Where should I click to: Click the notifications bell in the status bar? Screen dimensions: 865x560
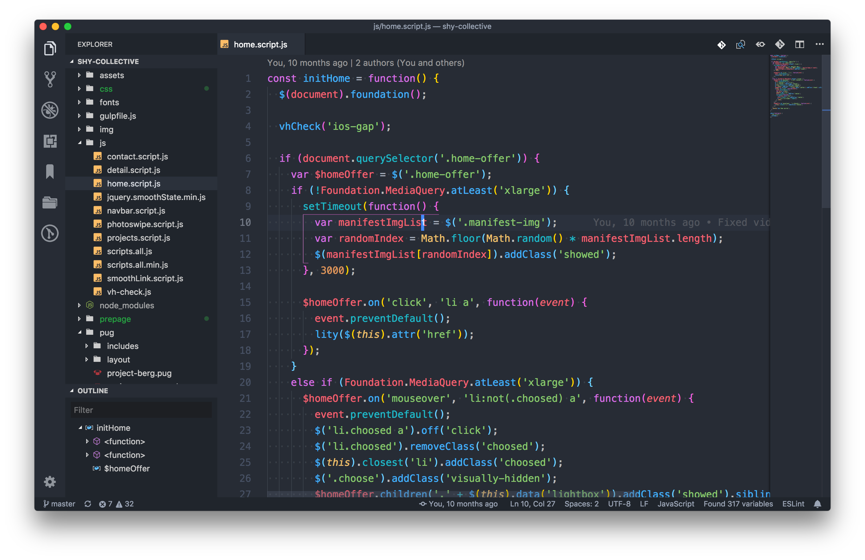point(817,504)
